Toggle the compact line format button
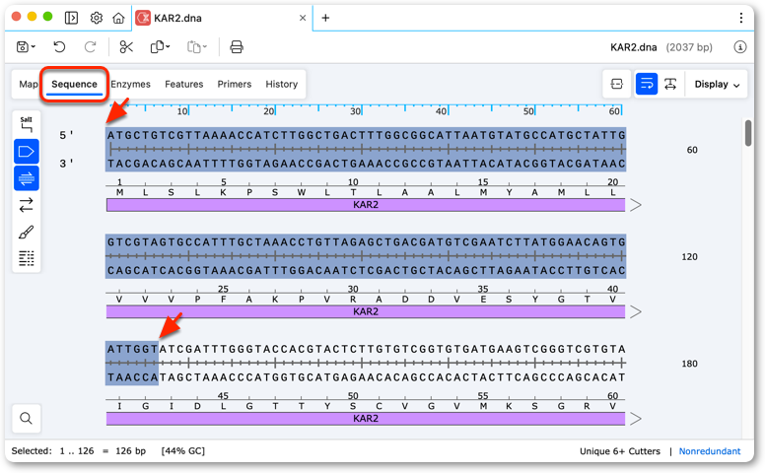Screen dimensions: 765x473 click(670, 84)
